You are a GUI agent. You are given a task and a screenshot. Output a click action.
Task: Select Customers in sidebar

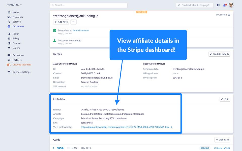pos(18,26)
